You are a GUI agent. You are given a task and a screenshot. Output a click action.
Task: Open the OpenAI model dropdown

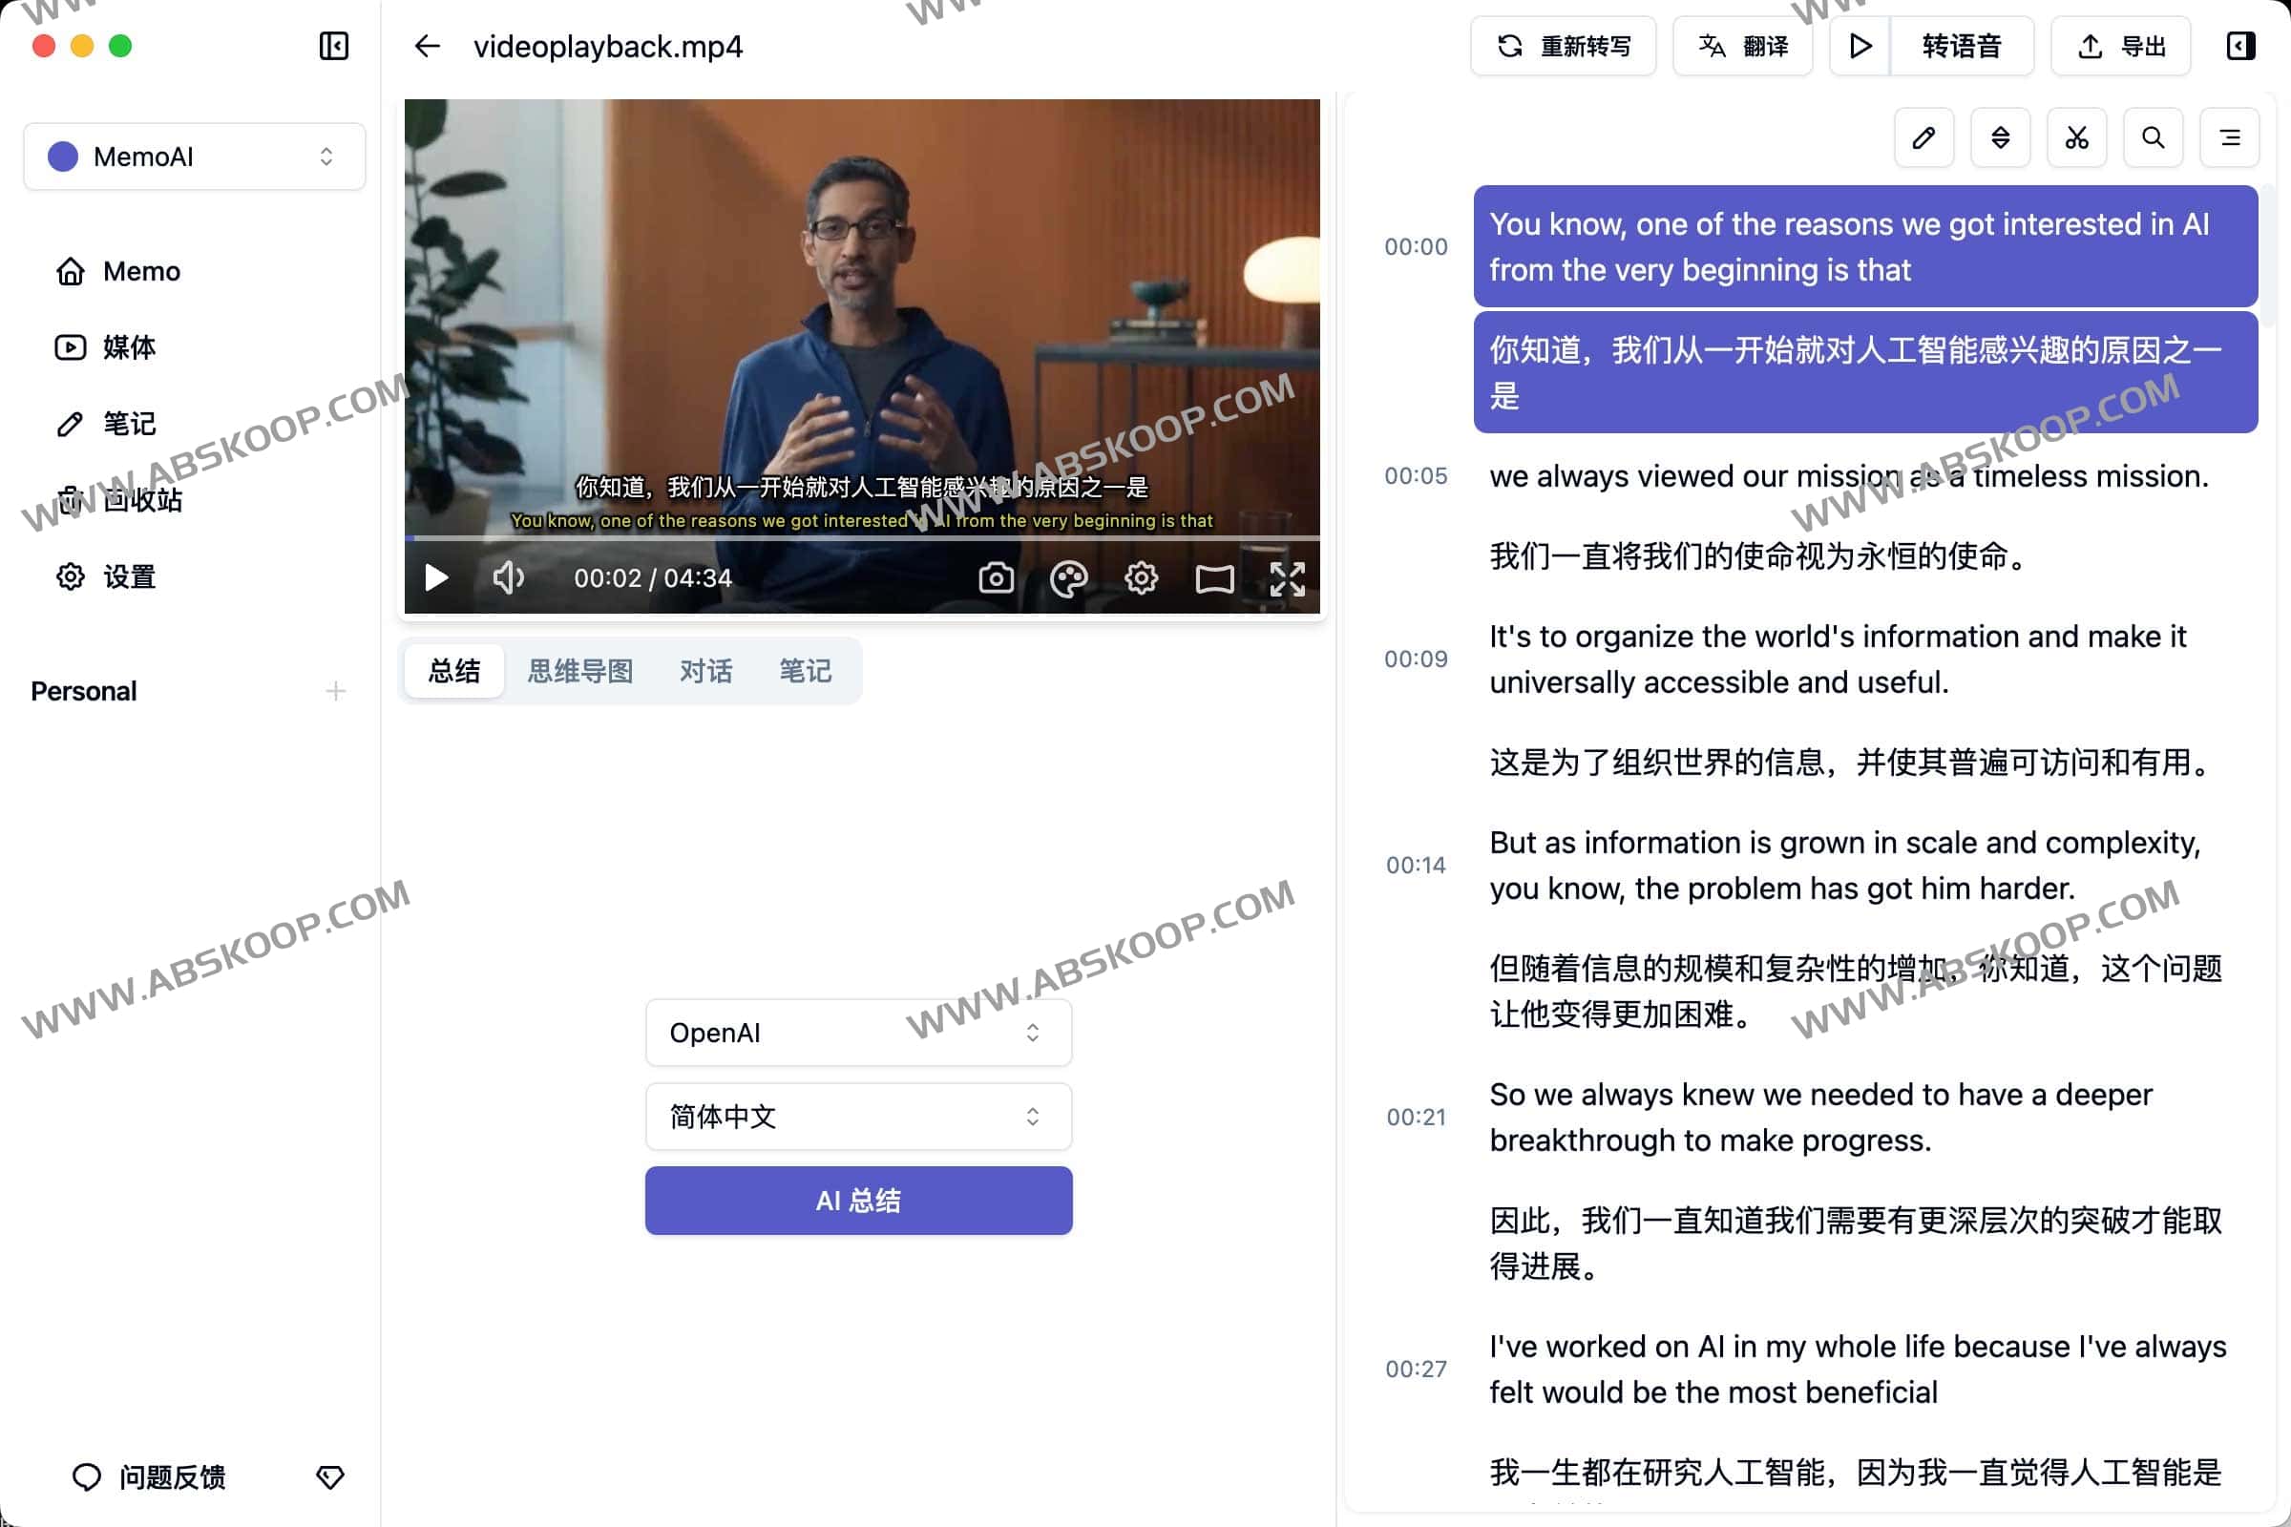(x=858, y=1032)
